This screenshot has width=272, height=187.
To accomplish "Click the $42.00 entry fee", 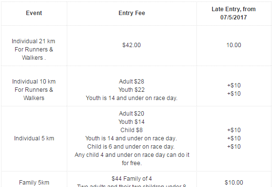I will pyautogui.click(x=132, y=45).
